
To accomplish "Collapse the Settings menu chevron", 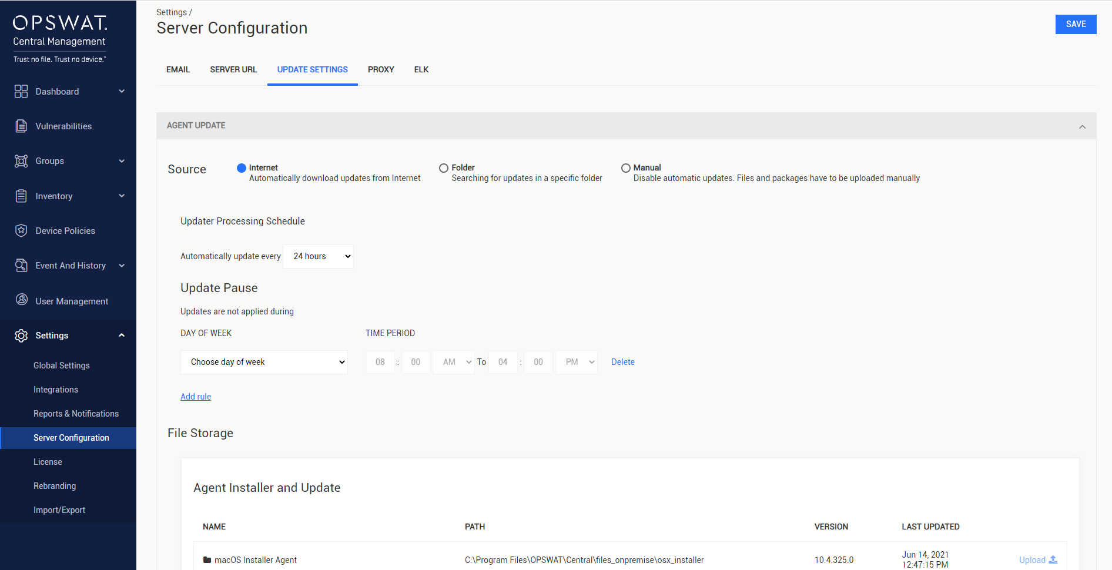I will tap(122, 336).
